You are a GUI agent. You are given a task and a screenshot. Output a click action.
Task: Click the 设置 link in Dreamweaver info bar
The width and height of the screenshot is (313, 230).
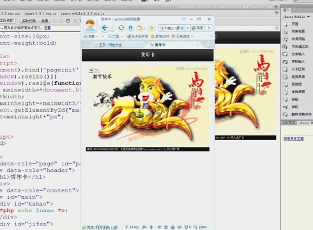47,28
